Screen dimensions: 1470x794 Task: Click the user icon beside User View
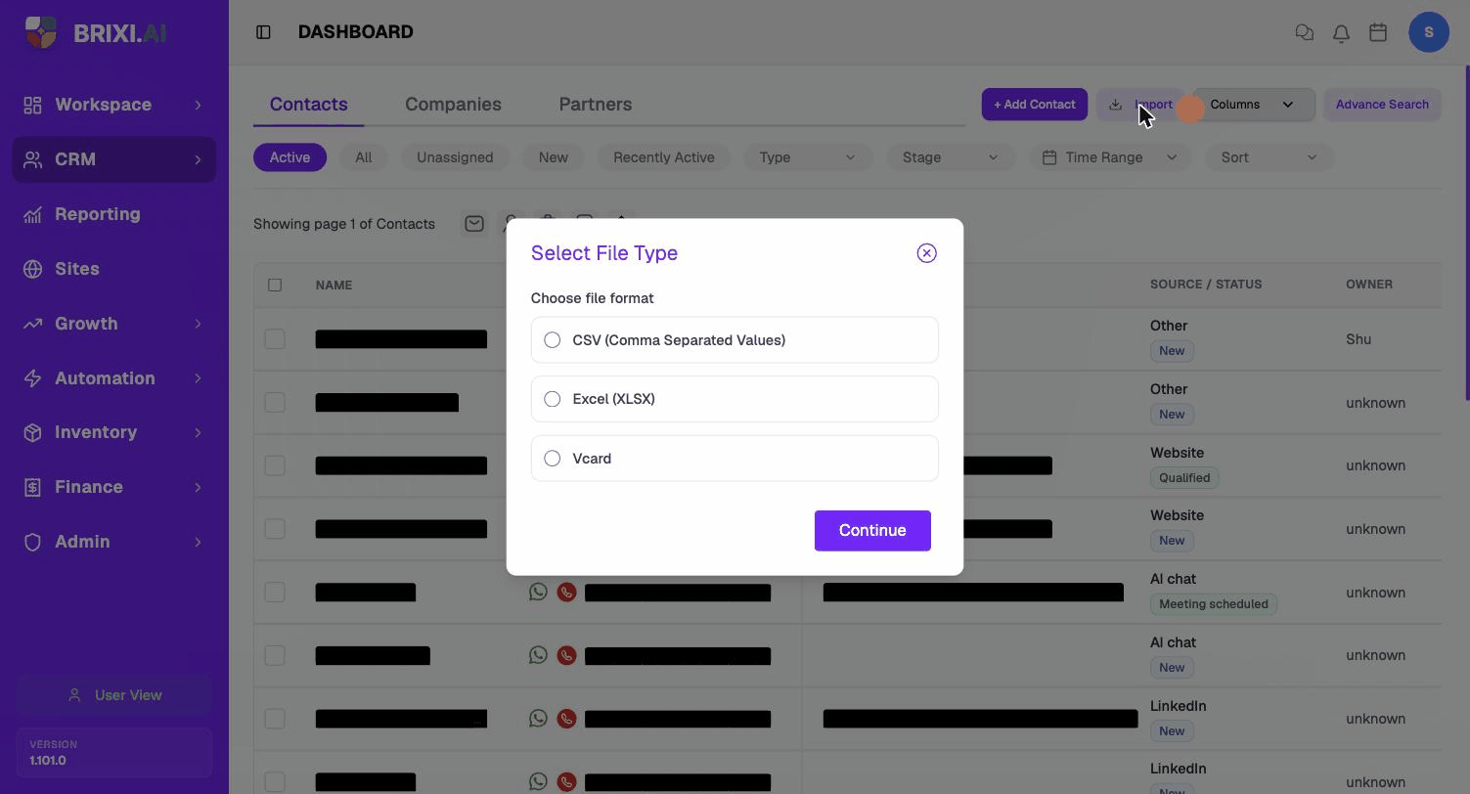click(x=74, y=695)
